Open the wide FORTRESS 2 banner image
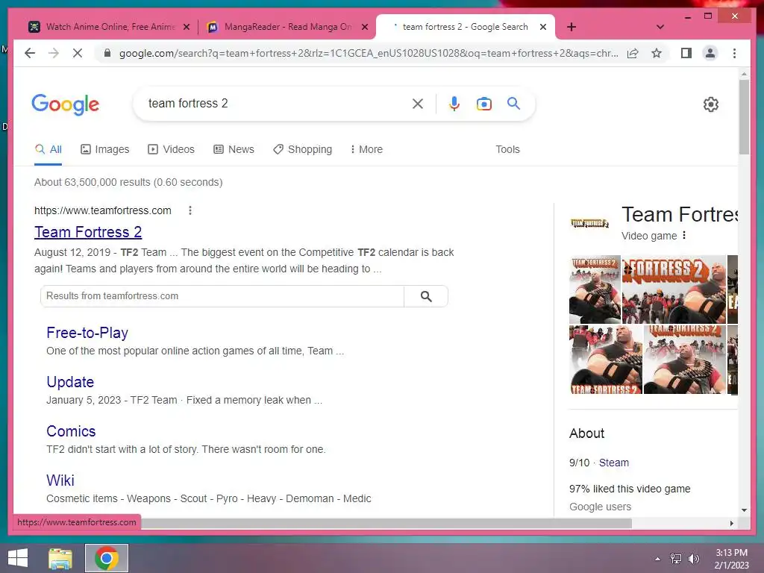This screenshot has width=764, height=573. 674,289
